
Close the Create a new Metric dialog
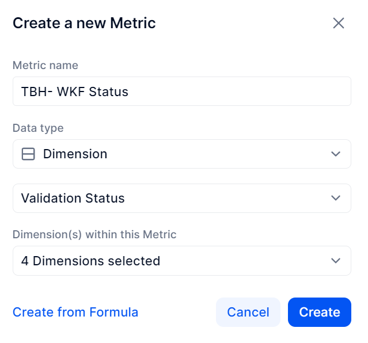pyautogui.click(x=339, y=23)
